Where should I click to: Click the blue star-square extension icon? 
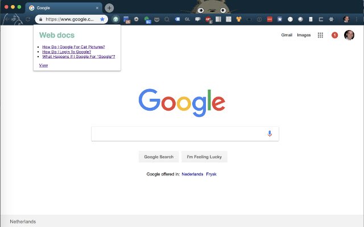click(280, 19)
